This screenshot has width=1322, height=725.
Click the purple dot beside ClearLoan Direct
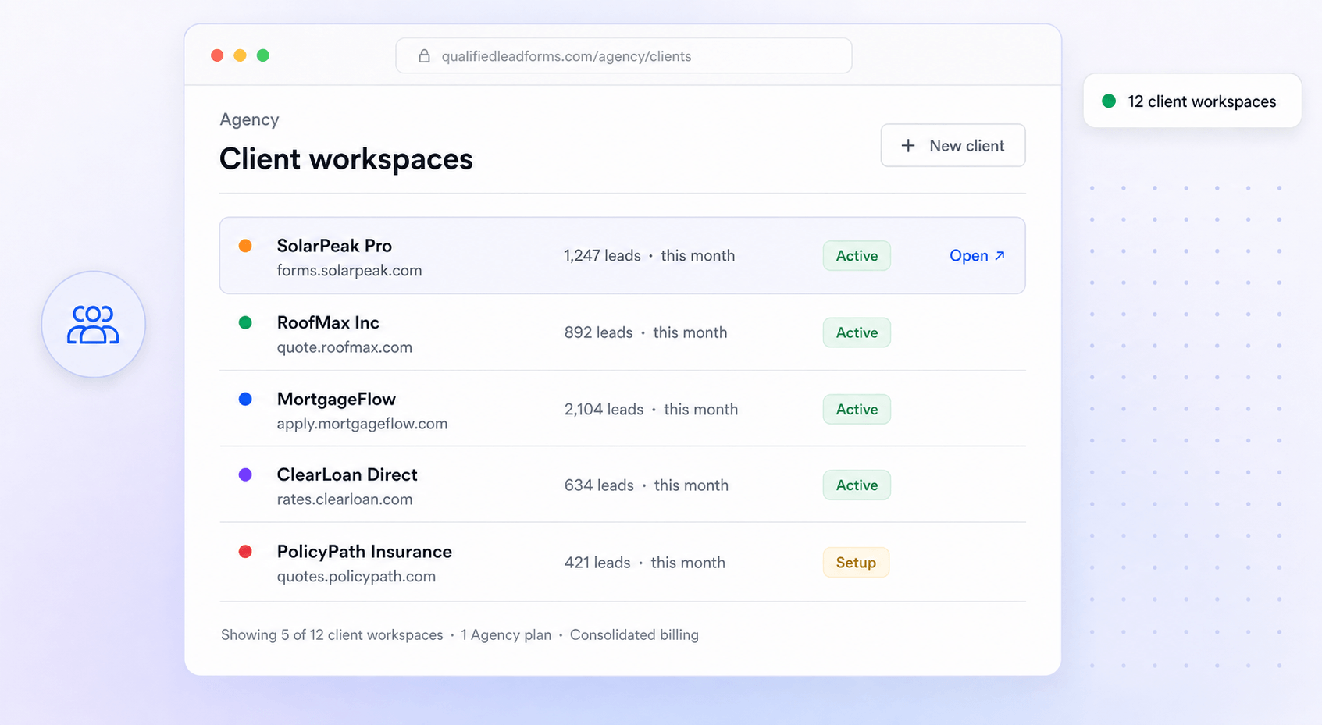[245, 474]
